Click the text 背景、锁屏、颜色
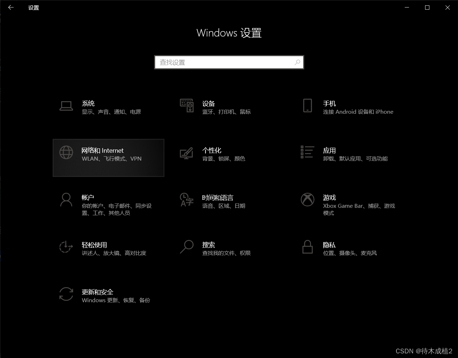Image resolution: width=458 pixels, height=358 pixels. click(224, 159)
